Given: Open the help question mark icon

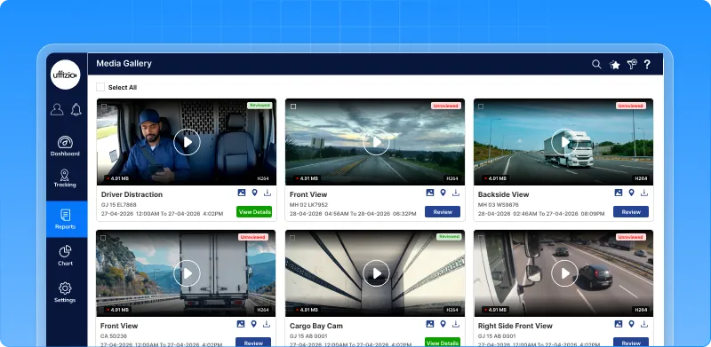Looking at the screenshot, I should coord(647,64).
